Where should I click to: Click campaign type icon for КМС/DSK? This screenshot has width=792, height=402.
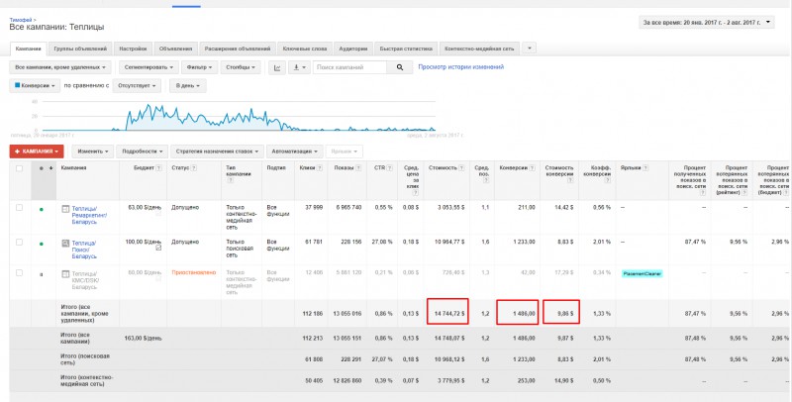pyautogui.click(x=65, y=273)
